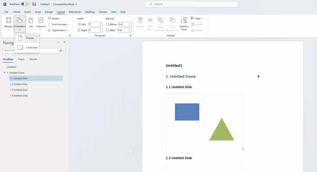Click the Send Backward button
Viewport: 317px width, 172px height.
pyautogui.click(x=172, y=24)
